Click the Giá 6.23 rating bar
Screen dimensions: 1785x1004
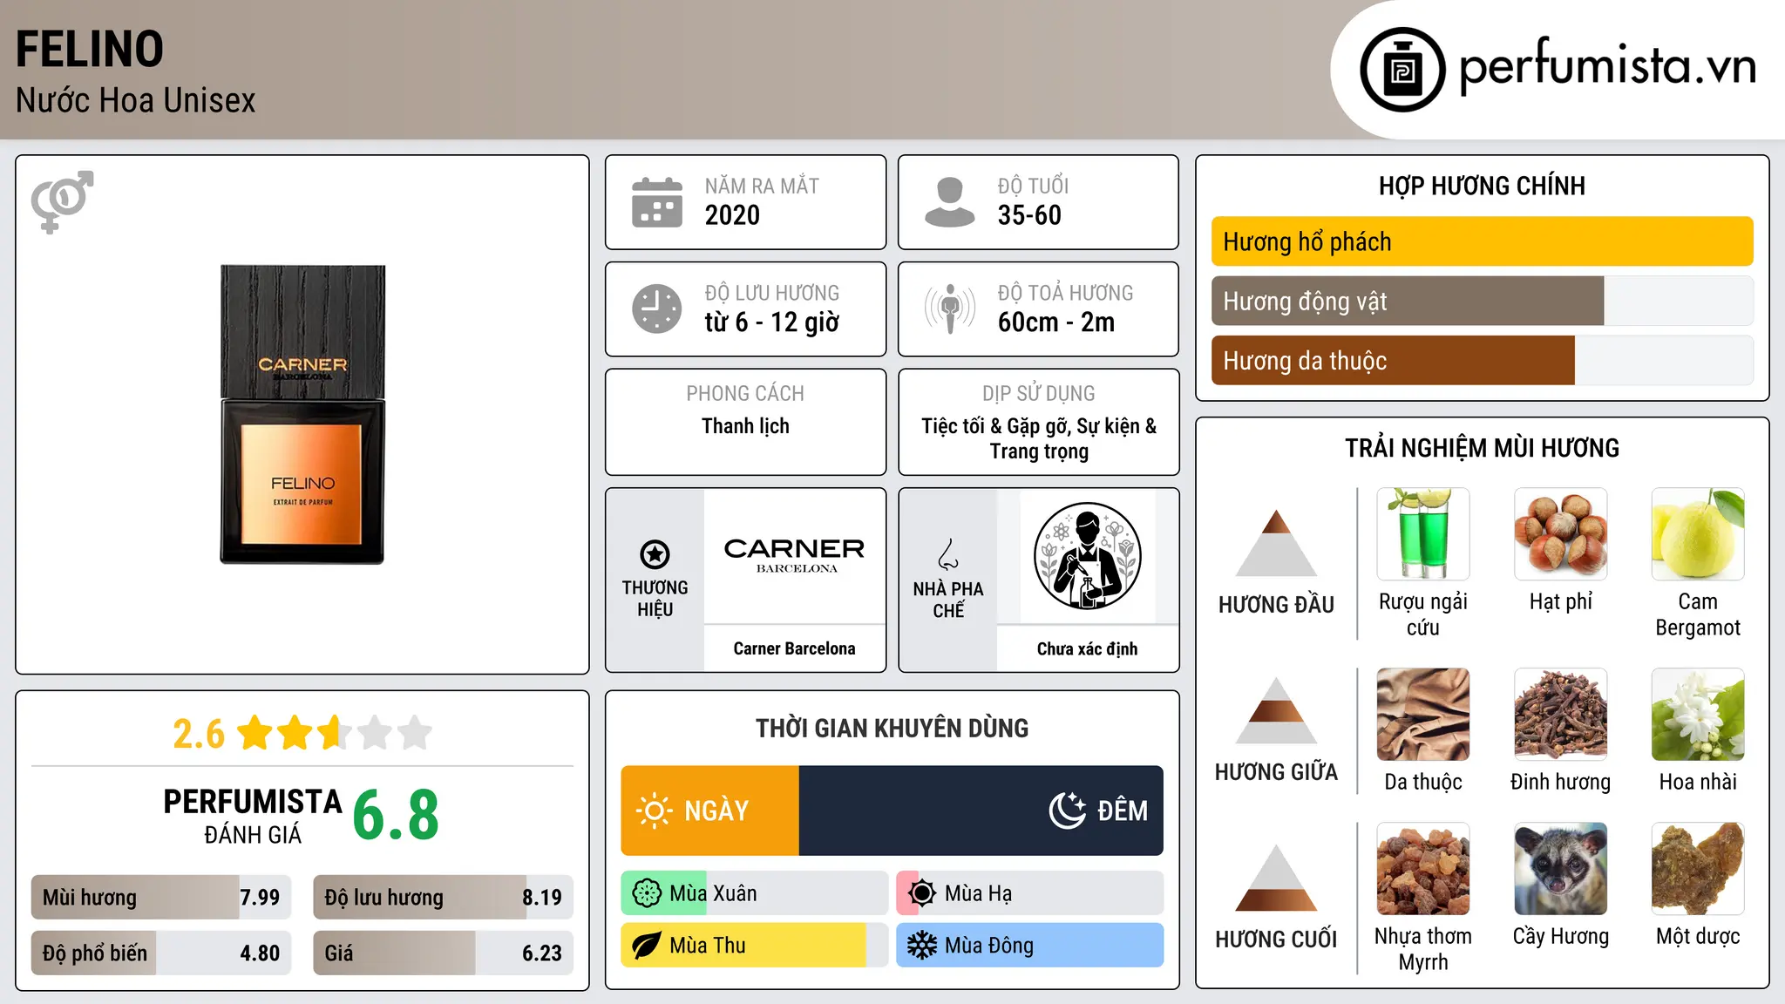tap(443, 953)
